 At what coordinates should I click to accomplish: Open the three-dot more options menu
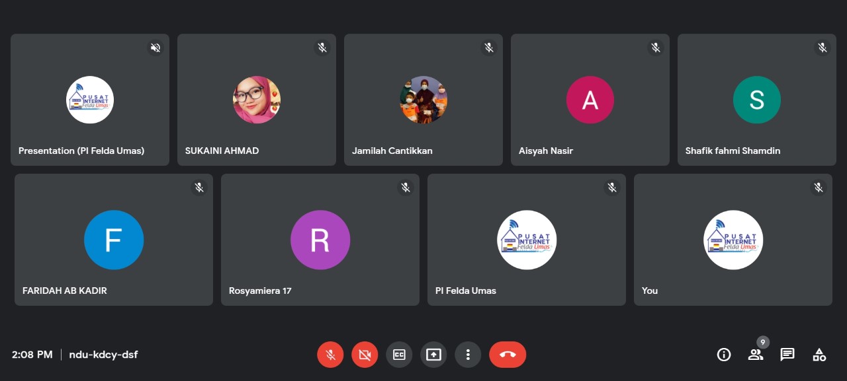[468, 355]
